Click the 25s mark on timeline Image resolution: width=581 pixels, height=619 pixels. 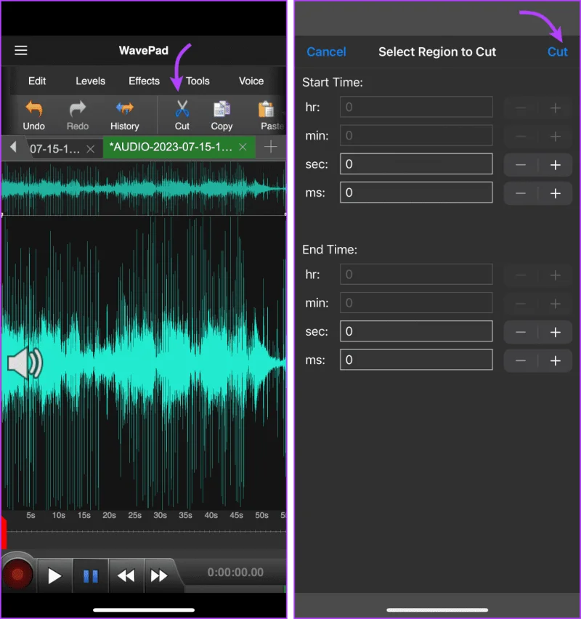coord(134,515)
